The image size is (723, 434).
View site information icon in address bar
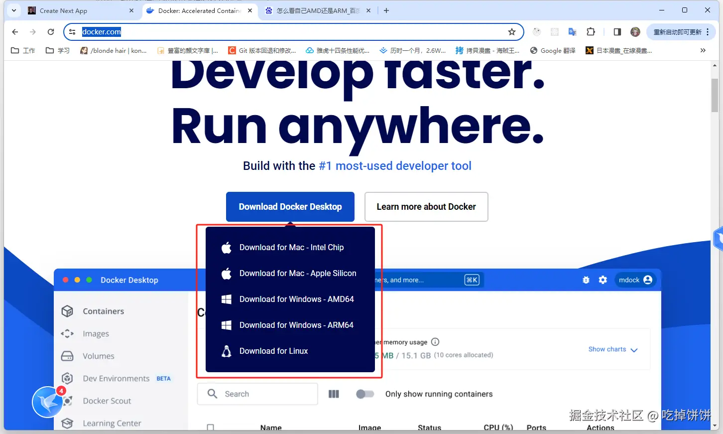72,32
